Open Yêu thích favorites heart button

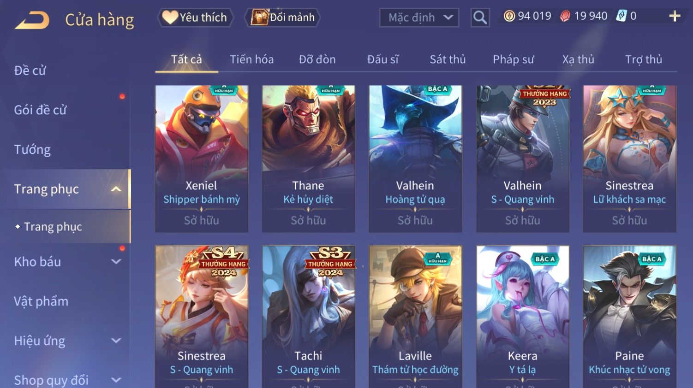[x=196, y=18]
